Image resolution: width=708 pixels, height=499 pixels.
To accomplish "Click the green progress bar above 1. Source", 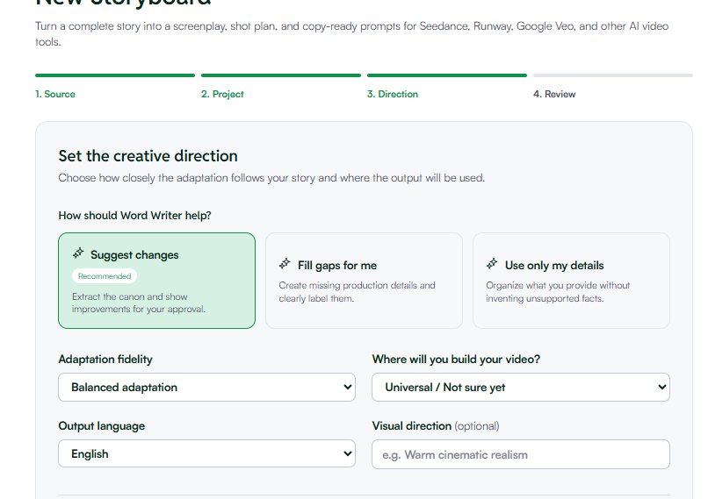I will pos(115,75).
